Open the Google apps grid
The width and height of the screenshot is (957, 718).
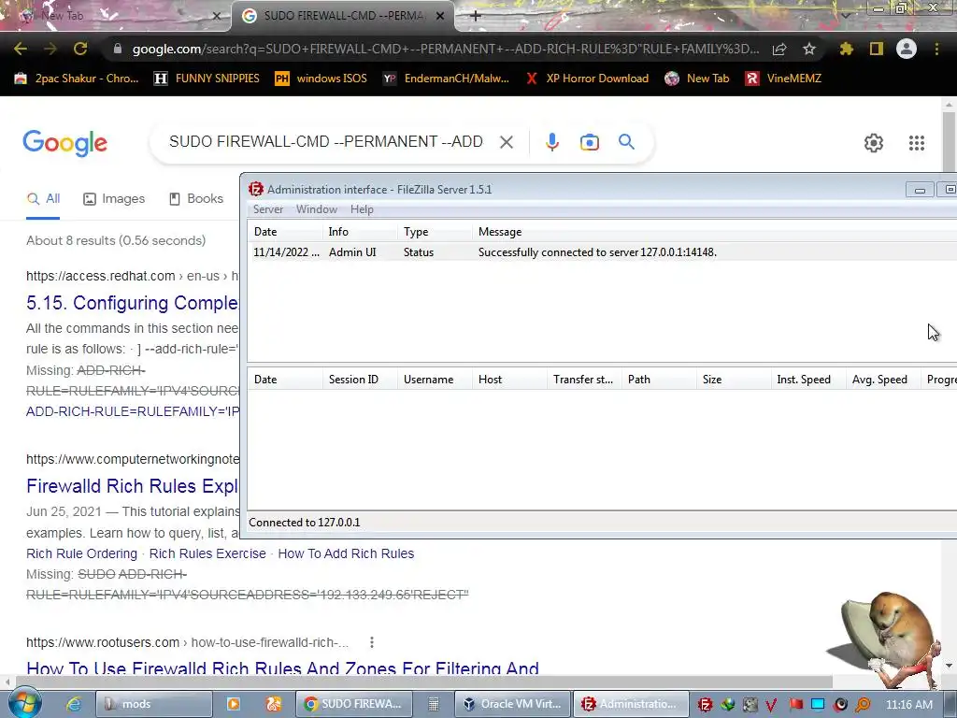tap(917, 143)
